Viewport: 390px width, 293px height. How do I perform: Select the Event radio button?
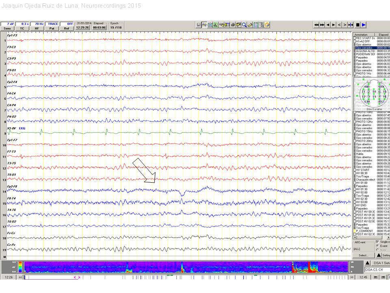click(x=377, y=246)
